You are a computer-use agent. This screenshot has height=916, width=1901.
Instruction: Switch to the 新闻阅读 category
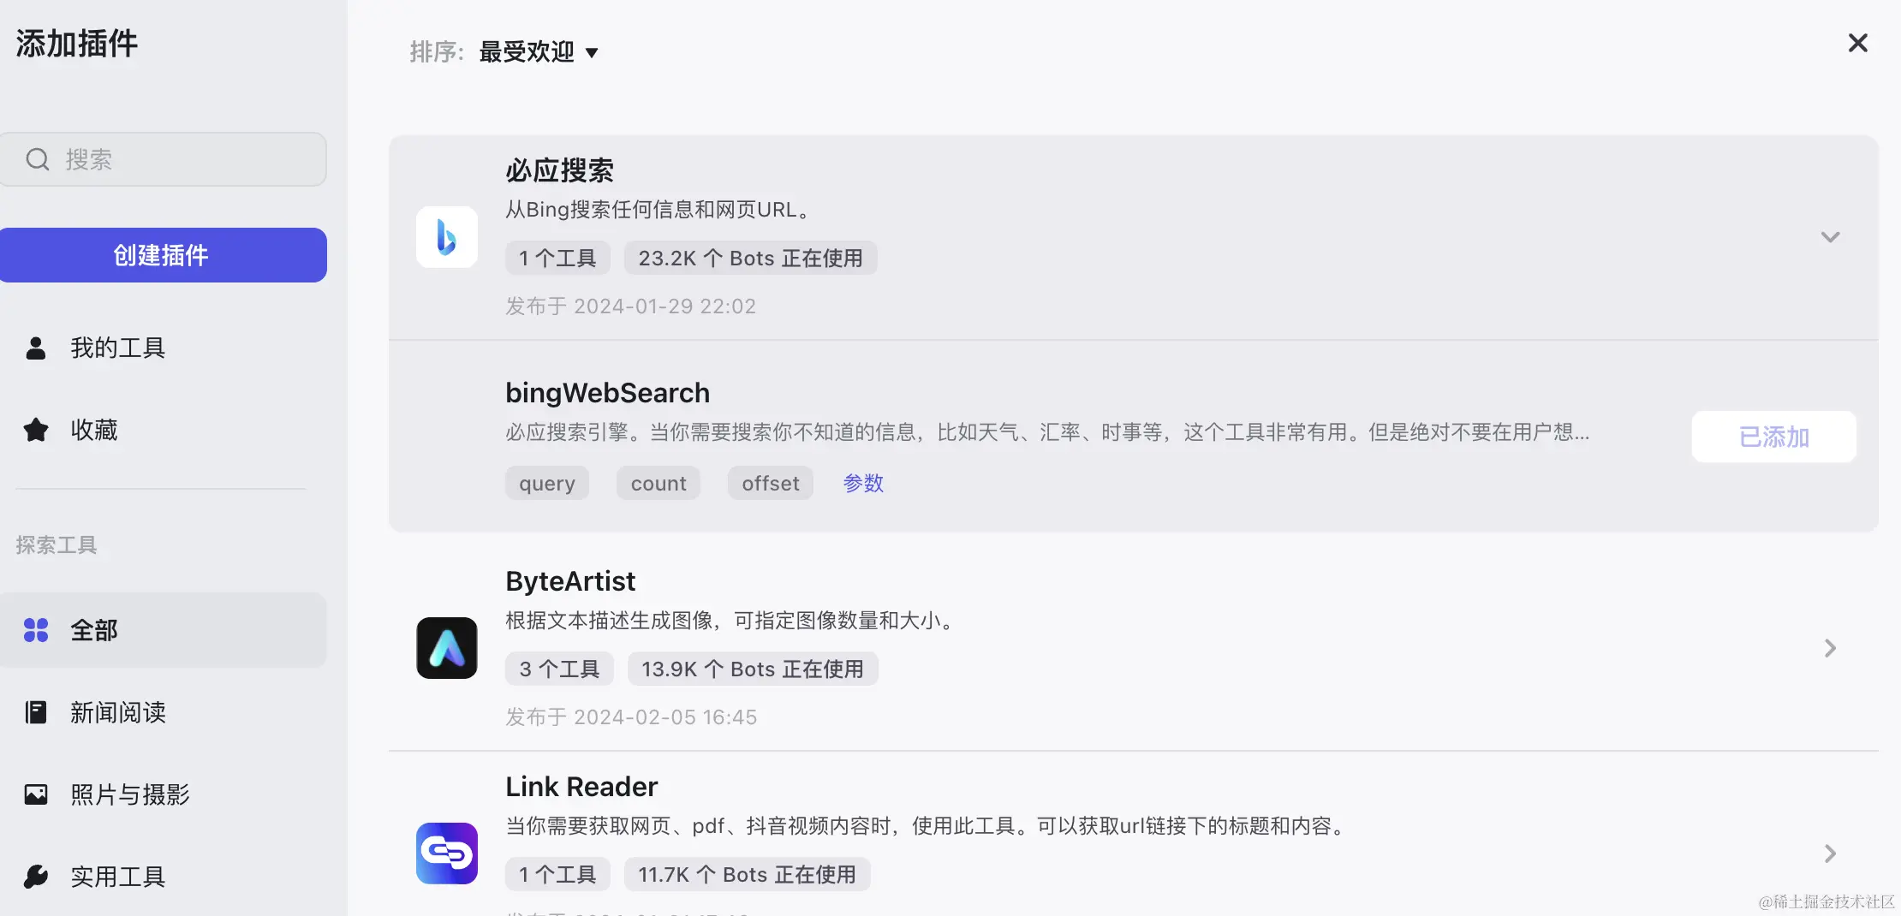[118, 711]
